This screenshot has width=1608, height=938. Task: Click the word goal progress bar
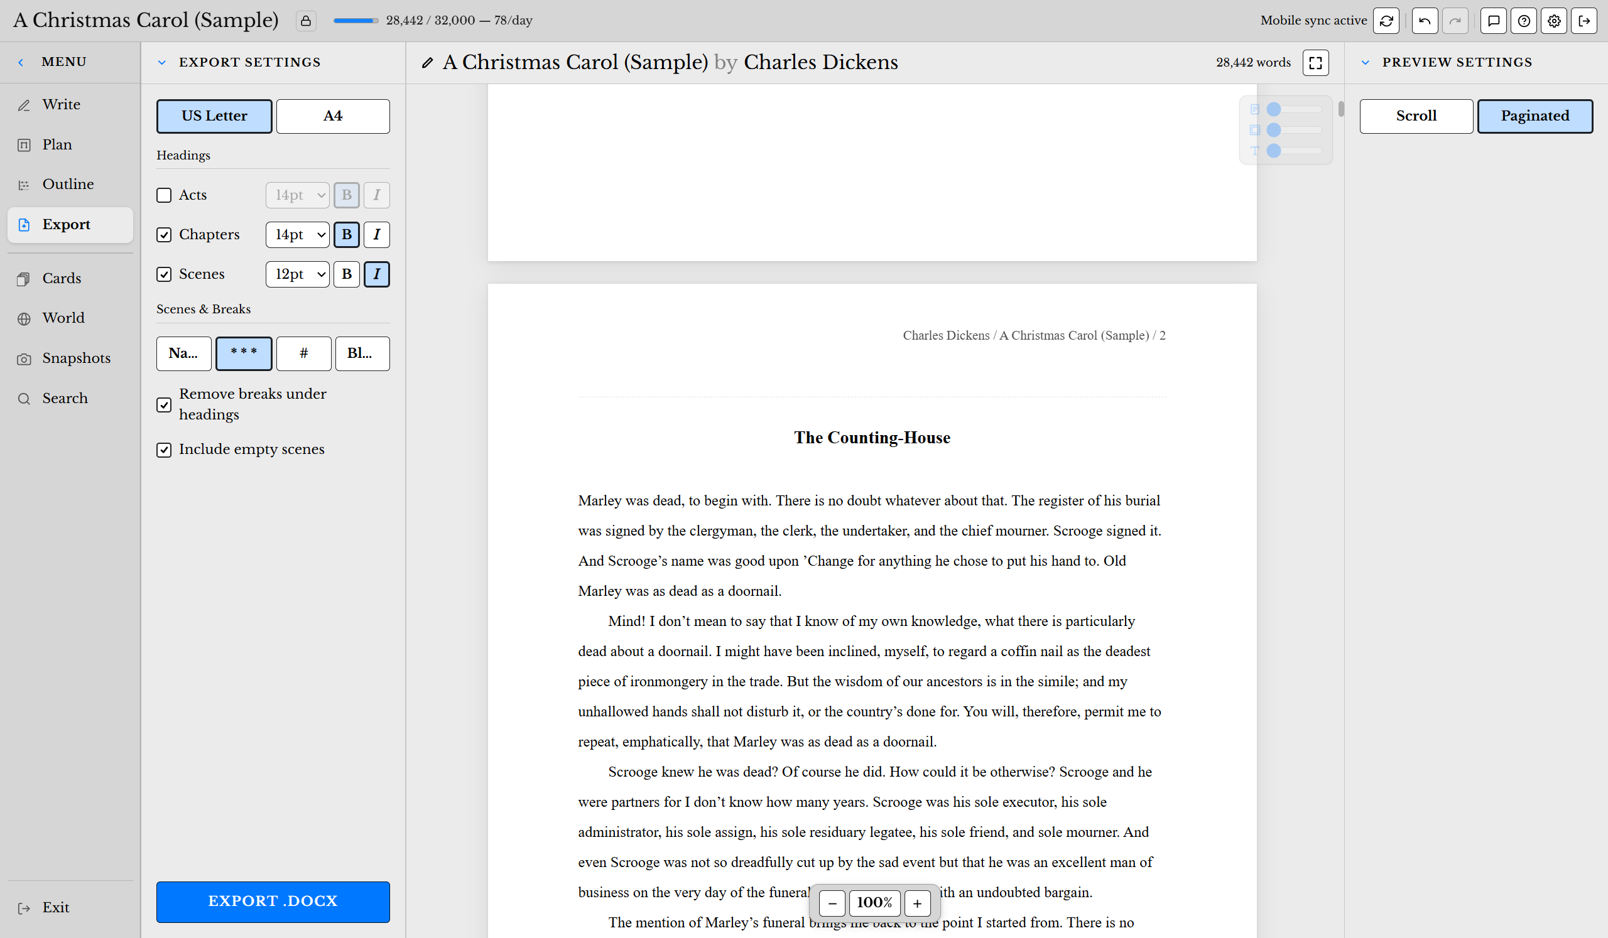click(x=356, y=21)
